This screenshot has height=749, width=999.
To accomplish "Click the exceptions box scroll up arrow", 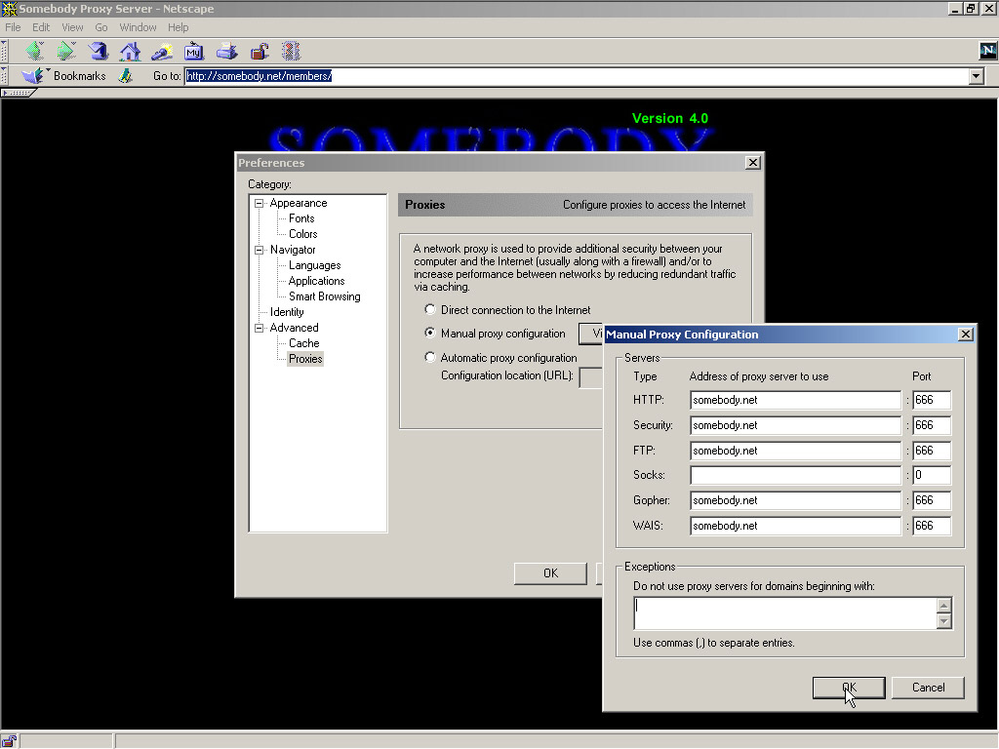I will (944, 605).
